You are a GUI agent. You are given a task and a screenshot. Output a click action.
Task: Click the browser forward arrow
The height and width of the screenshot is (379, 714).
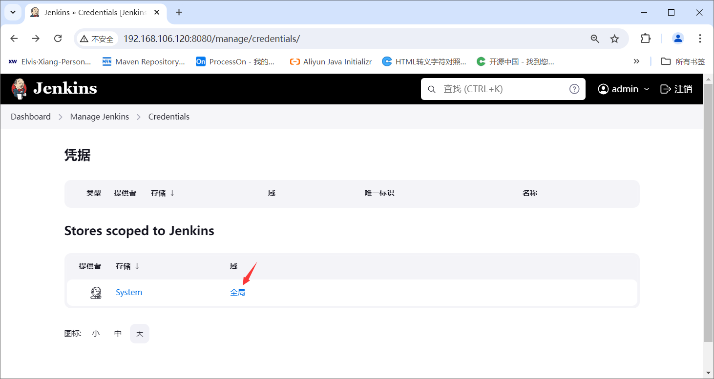(x=36, y=39)
